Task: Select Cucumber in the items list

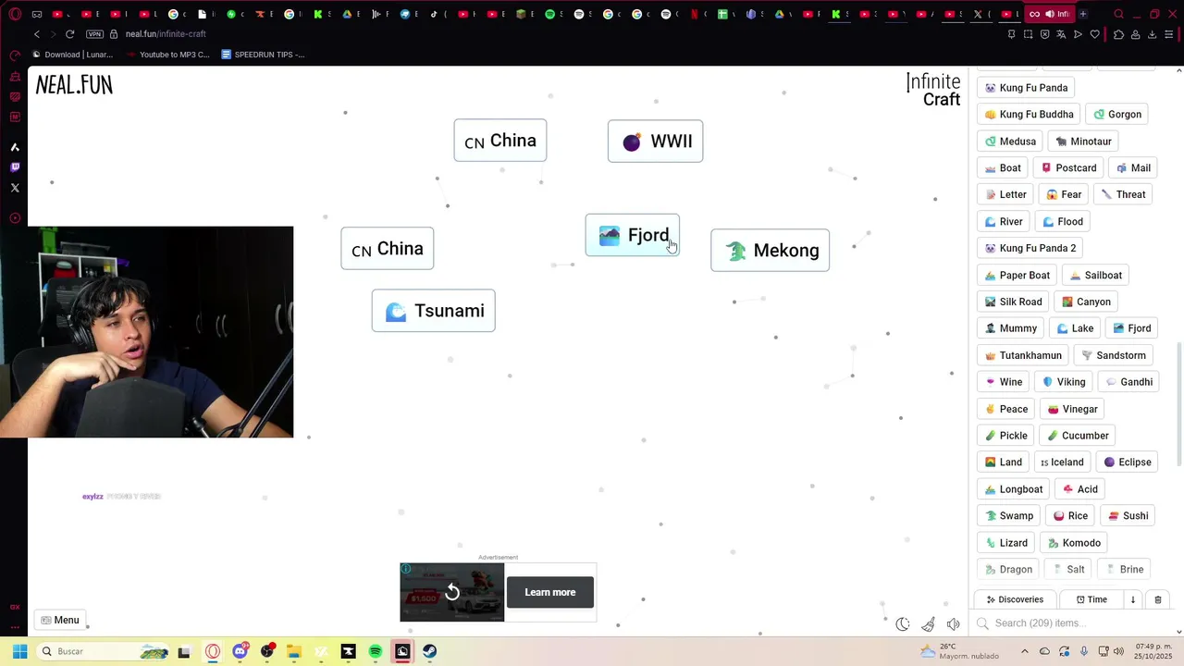Action: click(x=1078, y=436)
